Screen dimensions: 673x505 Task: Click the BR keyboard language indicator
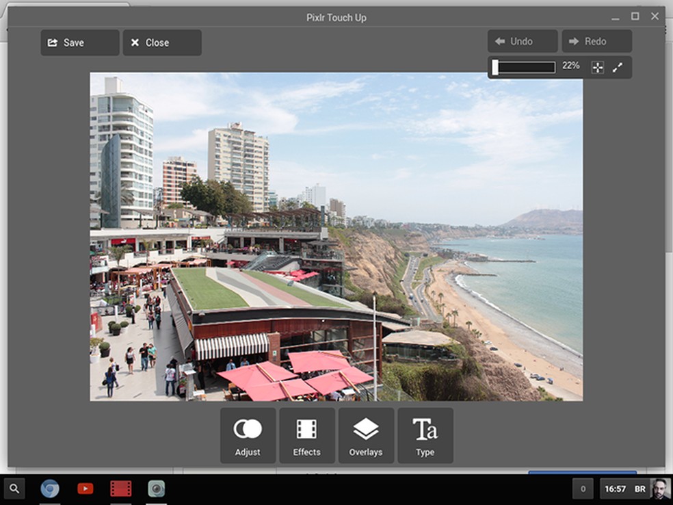coord(639,489)
